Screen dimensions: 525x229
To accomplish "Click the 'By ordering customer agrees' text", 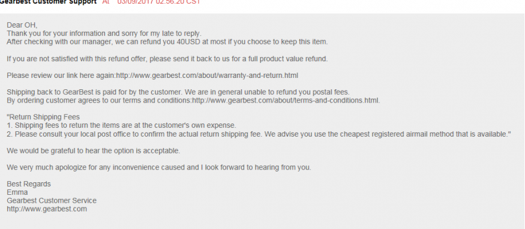I will click(x=99, y=101).
